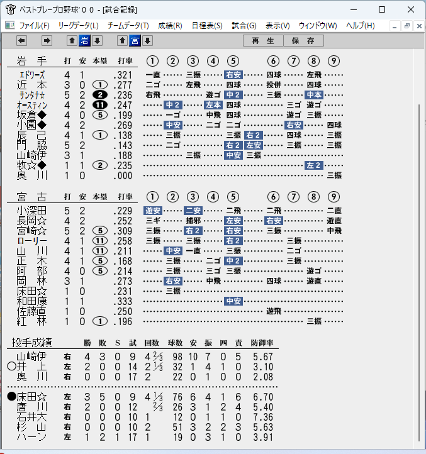Viewport: 426px width, 454px height.
Task: Click down arrow beside 宮 team button
Action: click(x=147, y=41)
